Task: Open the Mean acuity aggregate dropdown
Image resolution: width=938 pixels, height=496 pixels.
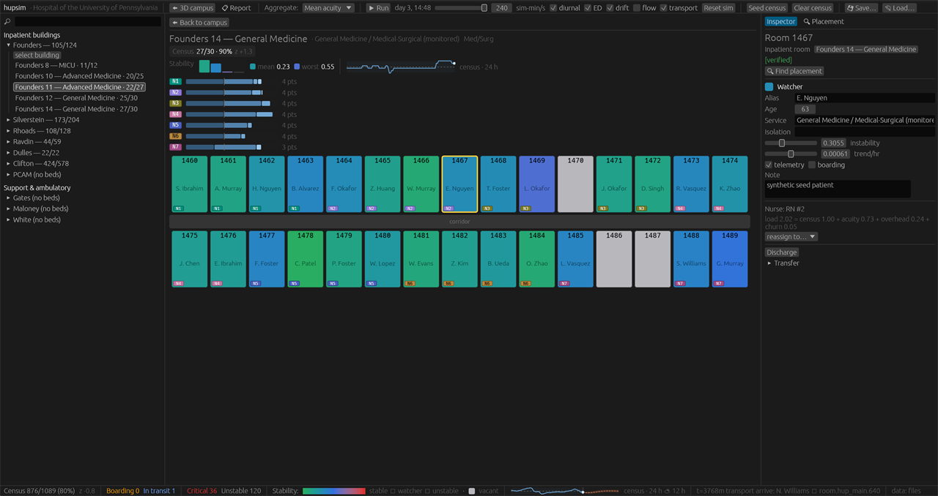Action: [x=328, y=8]
